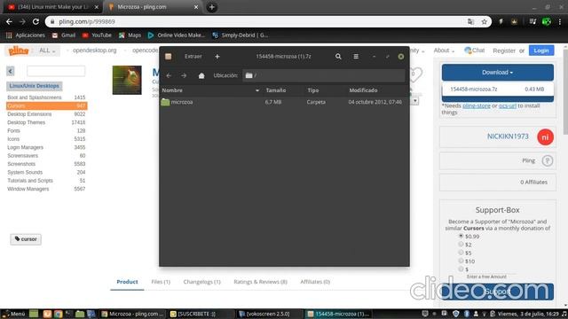This screenshot has width=568, height=319.
Task: Open a new browser tab
Action: 212,7
